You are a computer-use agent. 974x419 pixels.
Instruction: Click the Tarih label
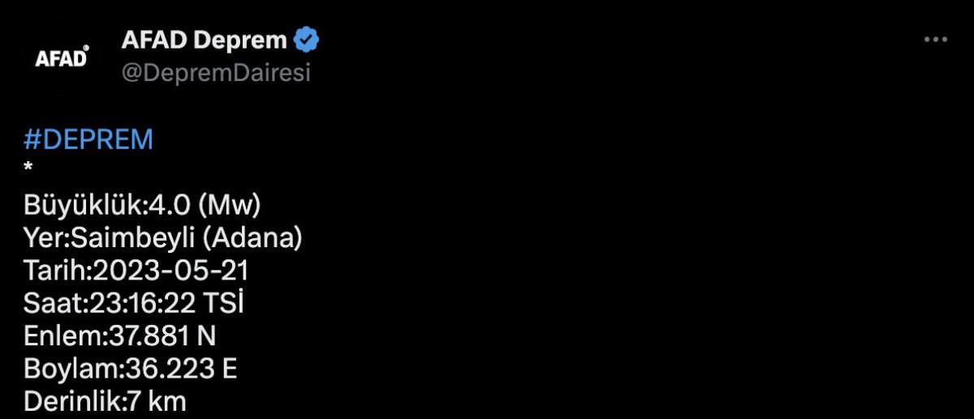[57, 271]
